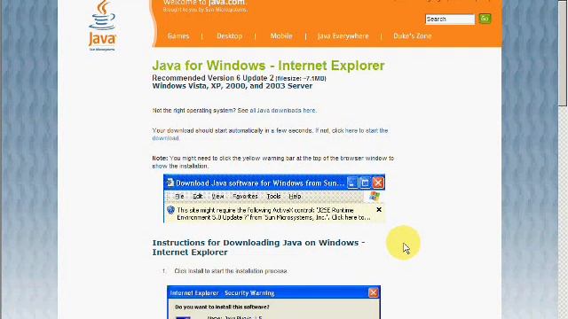Click the shield icon in yellow warning bar

170,210
